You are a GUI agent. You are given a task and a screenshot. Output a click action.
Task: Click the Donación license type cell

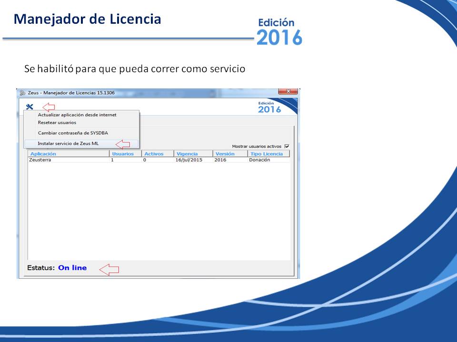point(259,160)
